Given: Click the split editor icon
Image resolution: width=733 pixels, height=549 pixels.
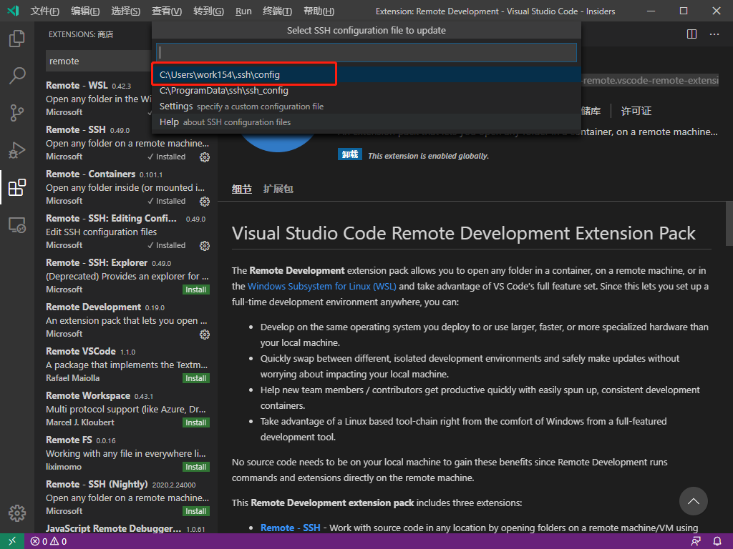Looking at the screenshot, I should pyautogui.click(x=692, y=34).
